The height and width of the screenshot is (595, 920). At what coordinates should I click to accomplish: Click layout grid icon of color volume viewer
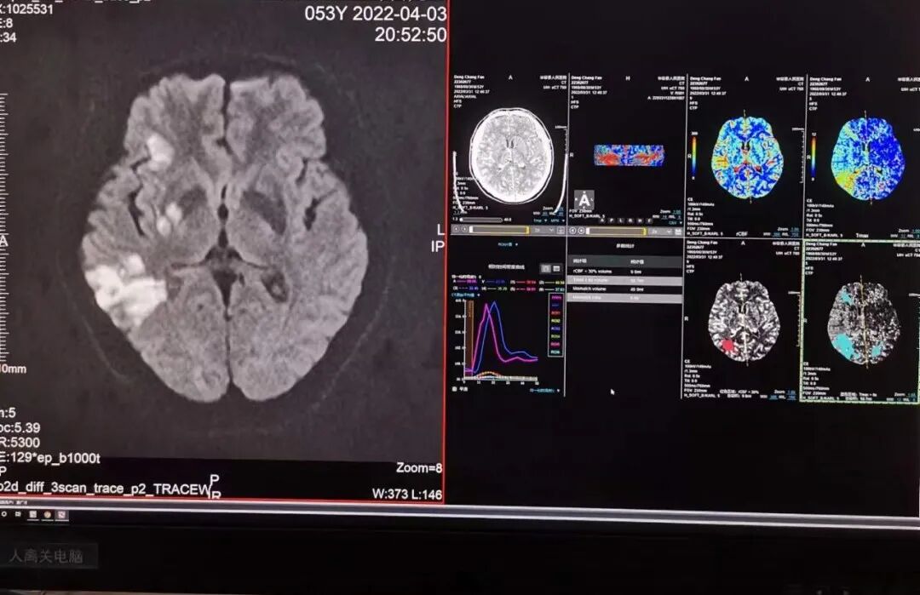click(x=678, y=232)
